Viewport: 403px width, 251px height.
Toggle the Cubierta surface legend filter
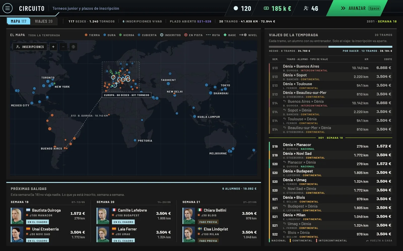coord(147,35)
